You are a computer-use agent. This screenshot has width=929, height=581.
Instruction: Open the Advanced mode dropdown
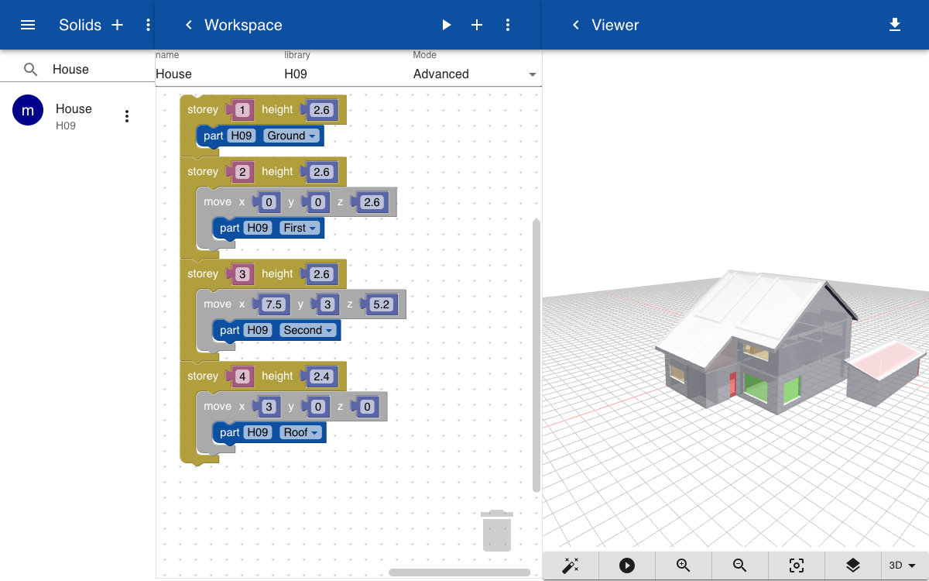[x=476, y=74]
